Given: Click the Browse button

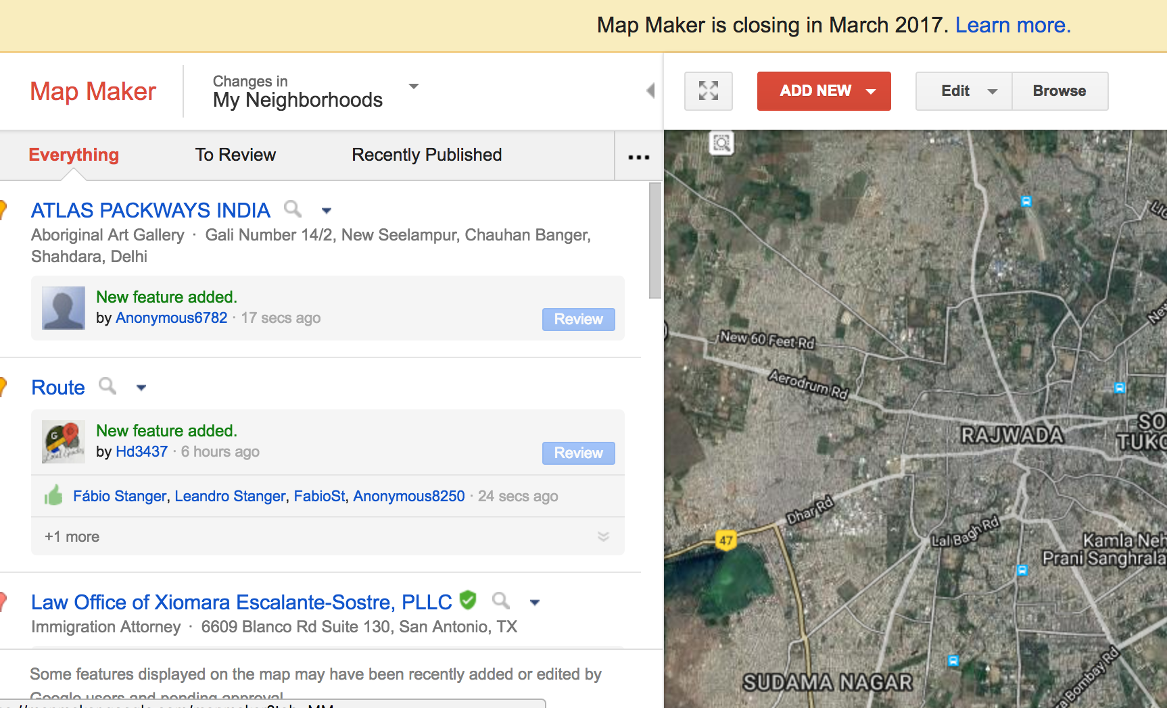Looking at the screenshot, I should (x=1059, y=91).
